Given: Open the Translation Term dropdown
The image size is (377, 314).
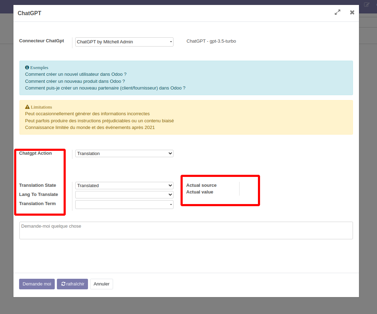Looking at the screenshot, I should (x=124, y=205).
